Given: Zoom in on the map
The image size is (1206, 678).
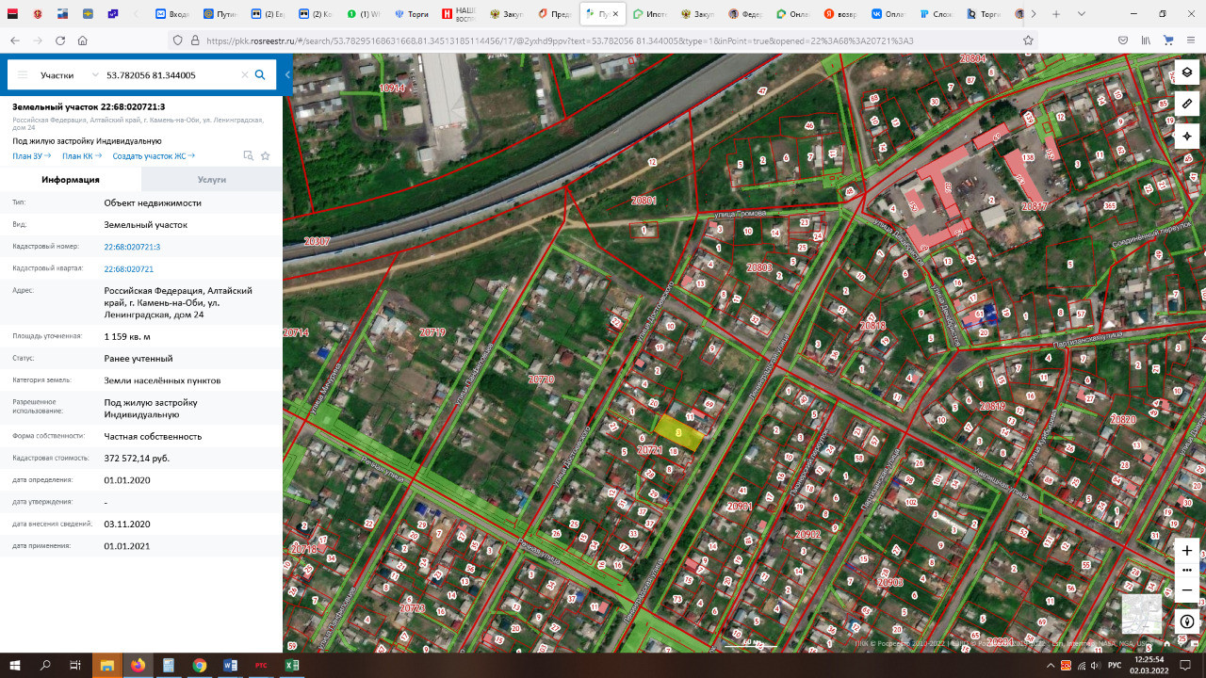Looking at the screenshot, I should 1186,550.
